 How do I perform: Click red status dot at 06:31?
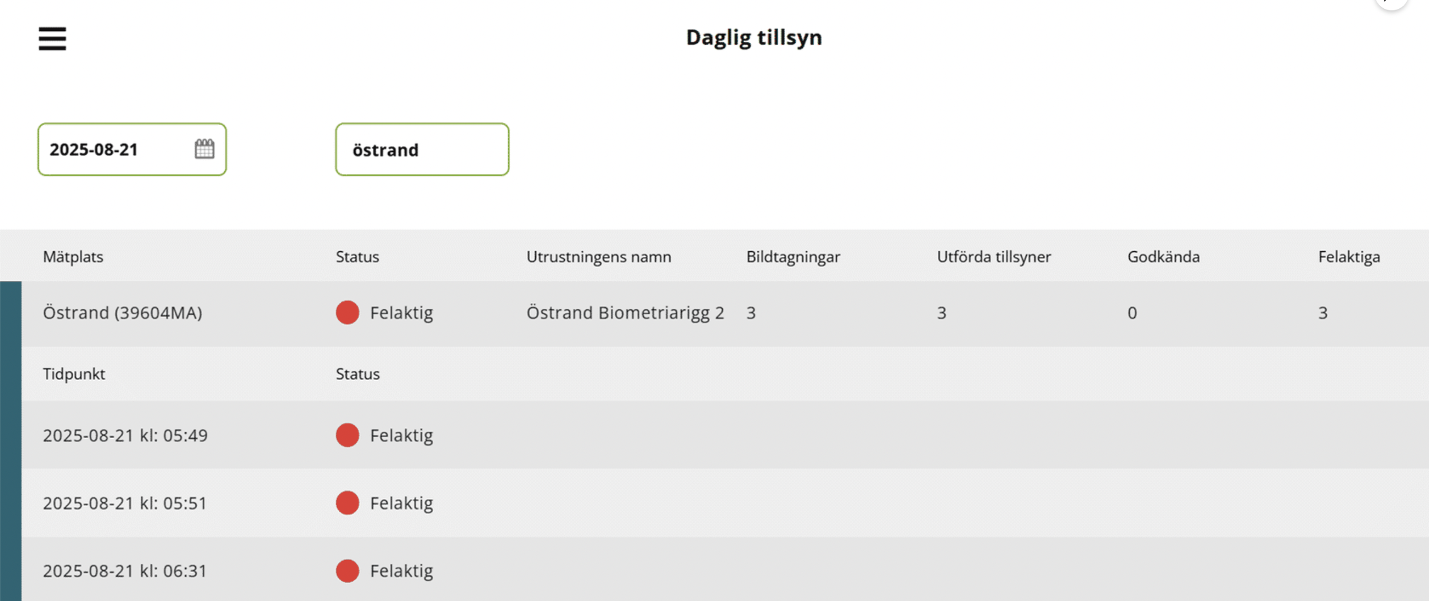pos(347,571)
